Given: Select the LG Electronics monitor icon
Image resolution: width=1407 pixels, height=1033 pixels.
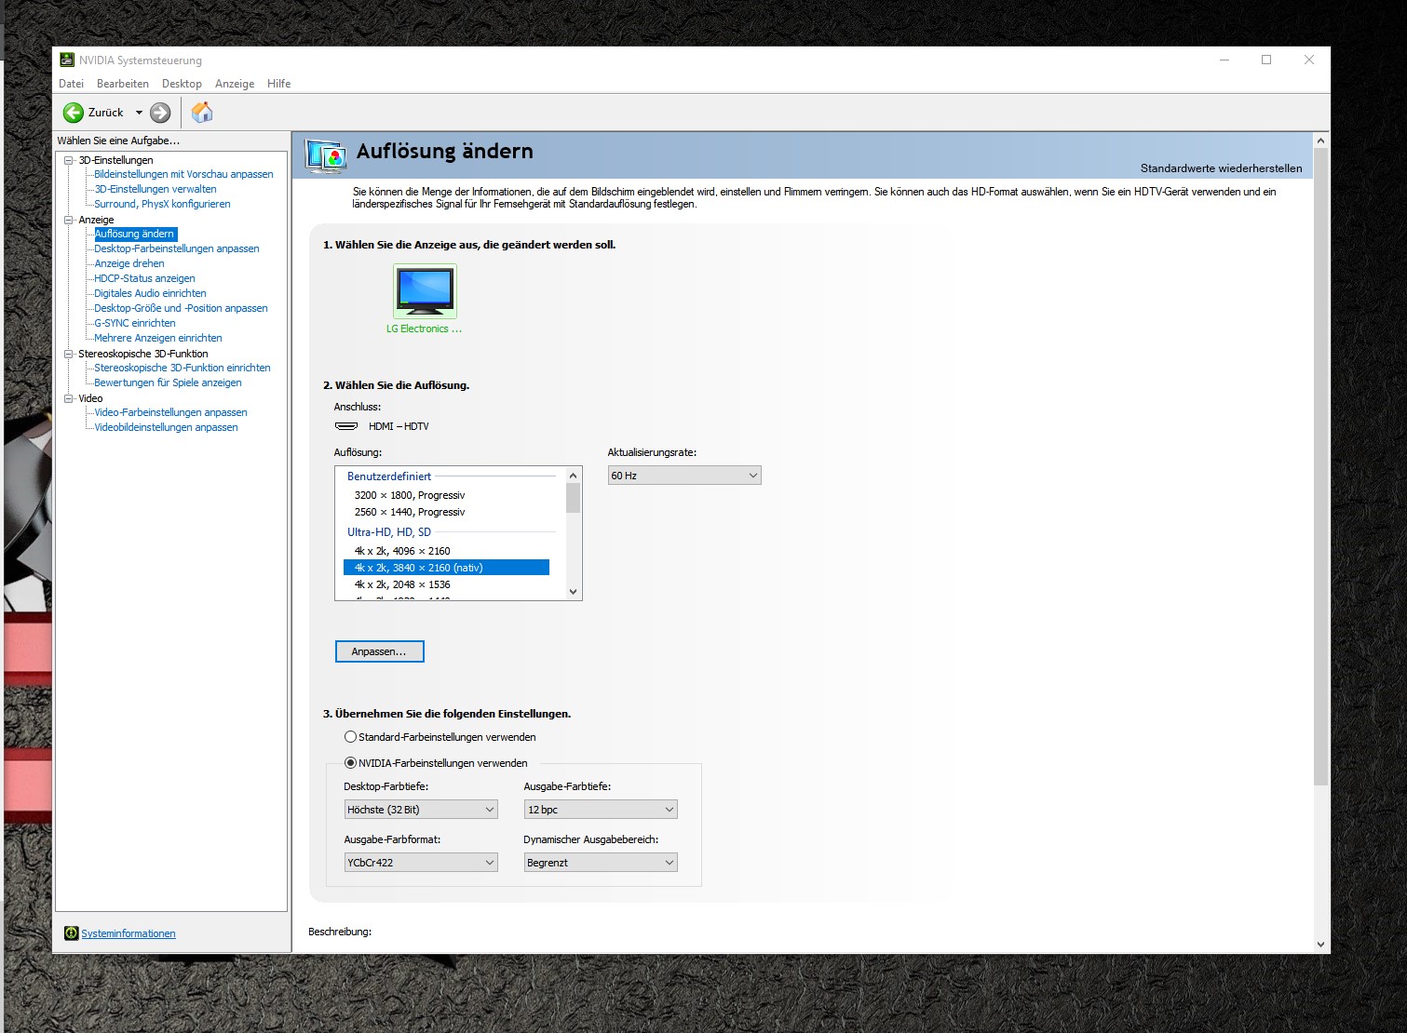Looking at the screenshot, I should click(425, 290).
